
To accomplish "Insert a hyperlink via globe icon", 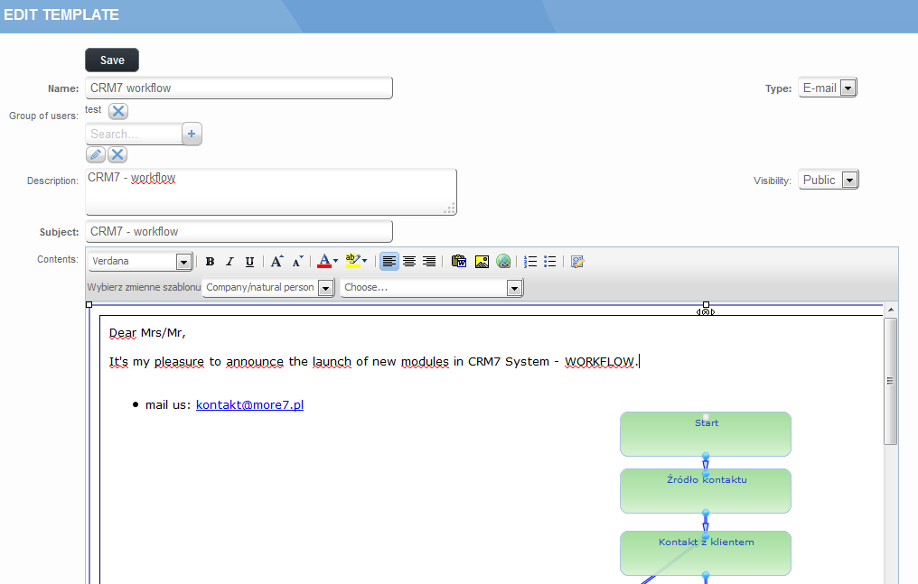I will [503, 261].
